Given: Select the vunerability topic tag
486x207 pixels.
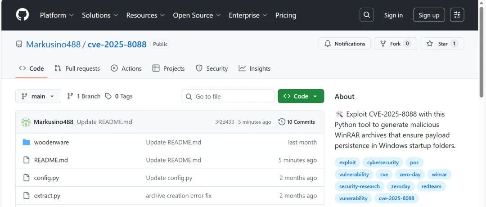Looking at the screenshot, I should 353,198.
